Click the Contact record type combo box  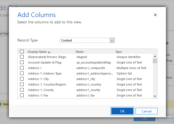coord(87,40)
